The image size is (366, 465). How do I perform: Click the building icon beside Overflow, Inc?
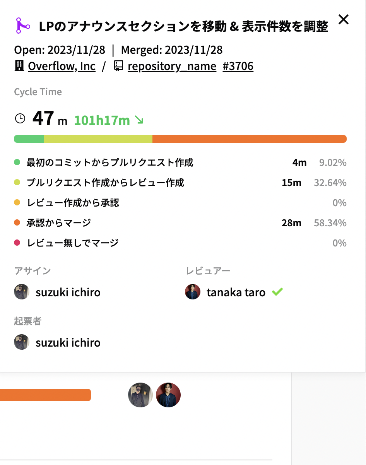tap(19, 66)
